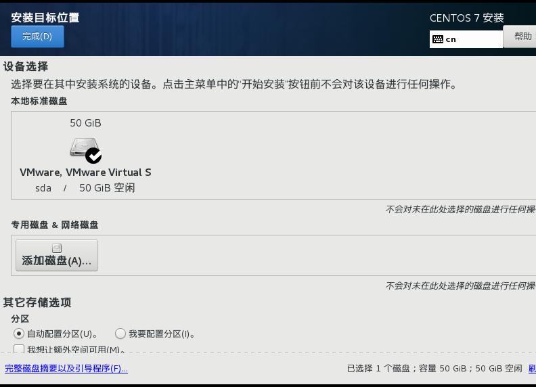Click the 添加磁盘(A)... button label
Screen dimensions: 536x387
click(57, 261)
